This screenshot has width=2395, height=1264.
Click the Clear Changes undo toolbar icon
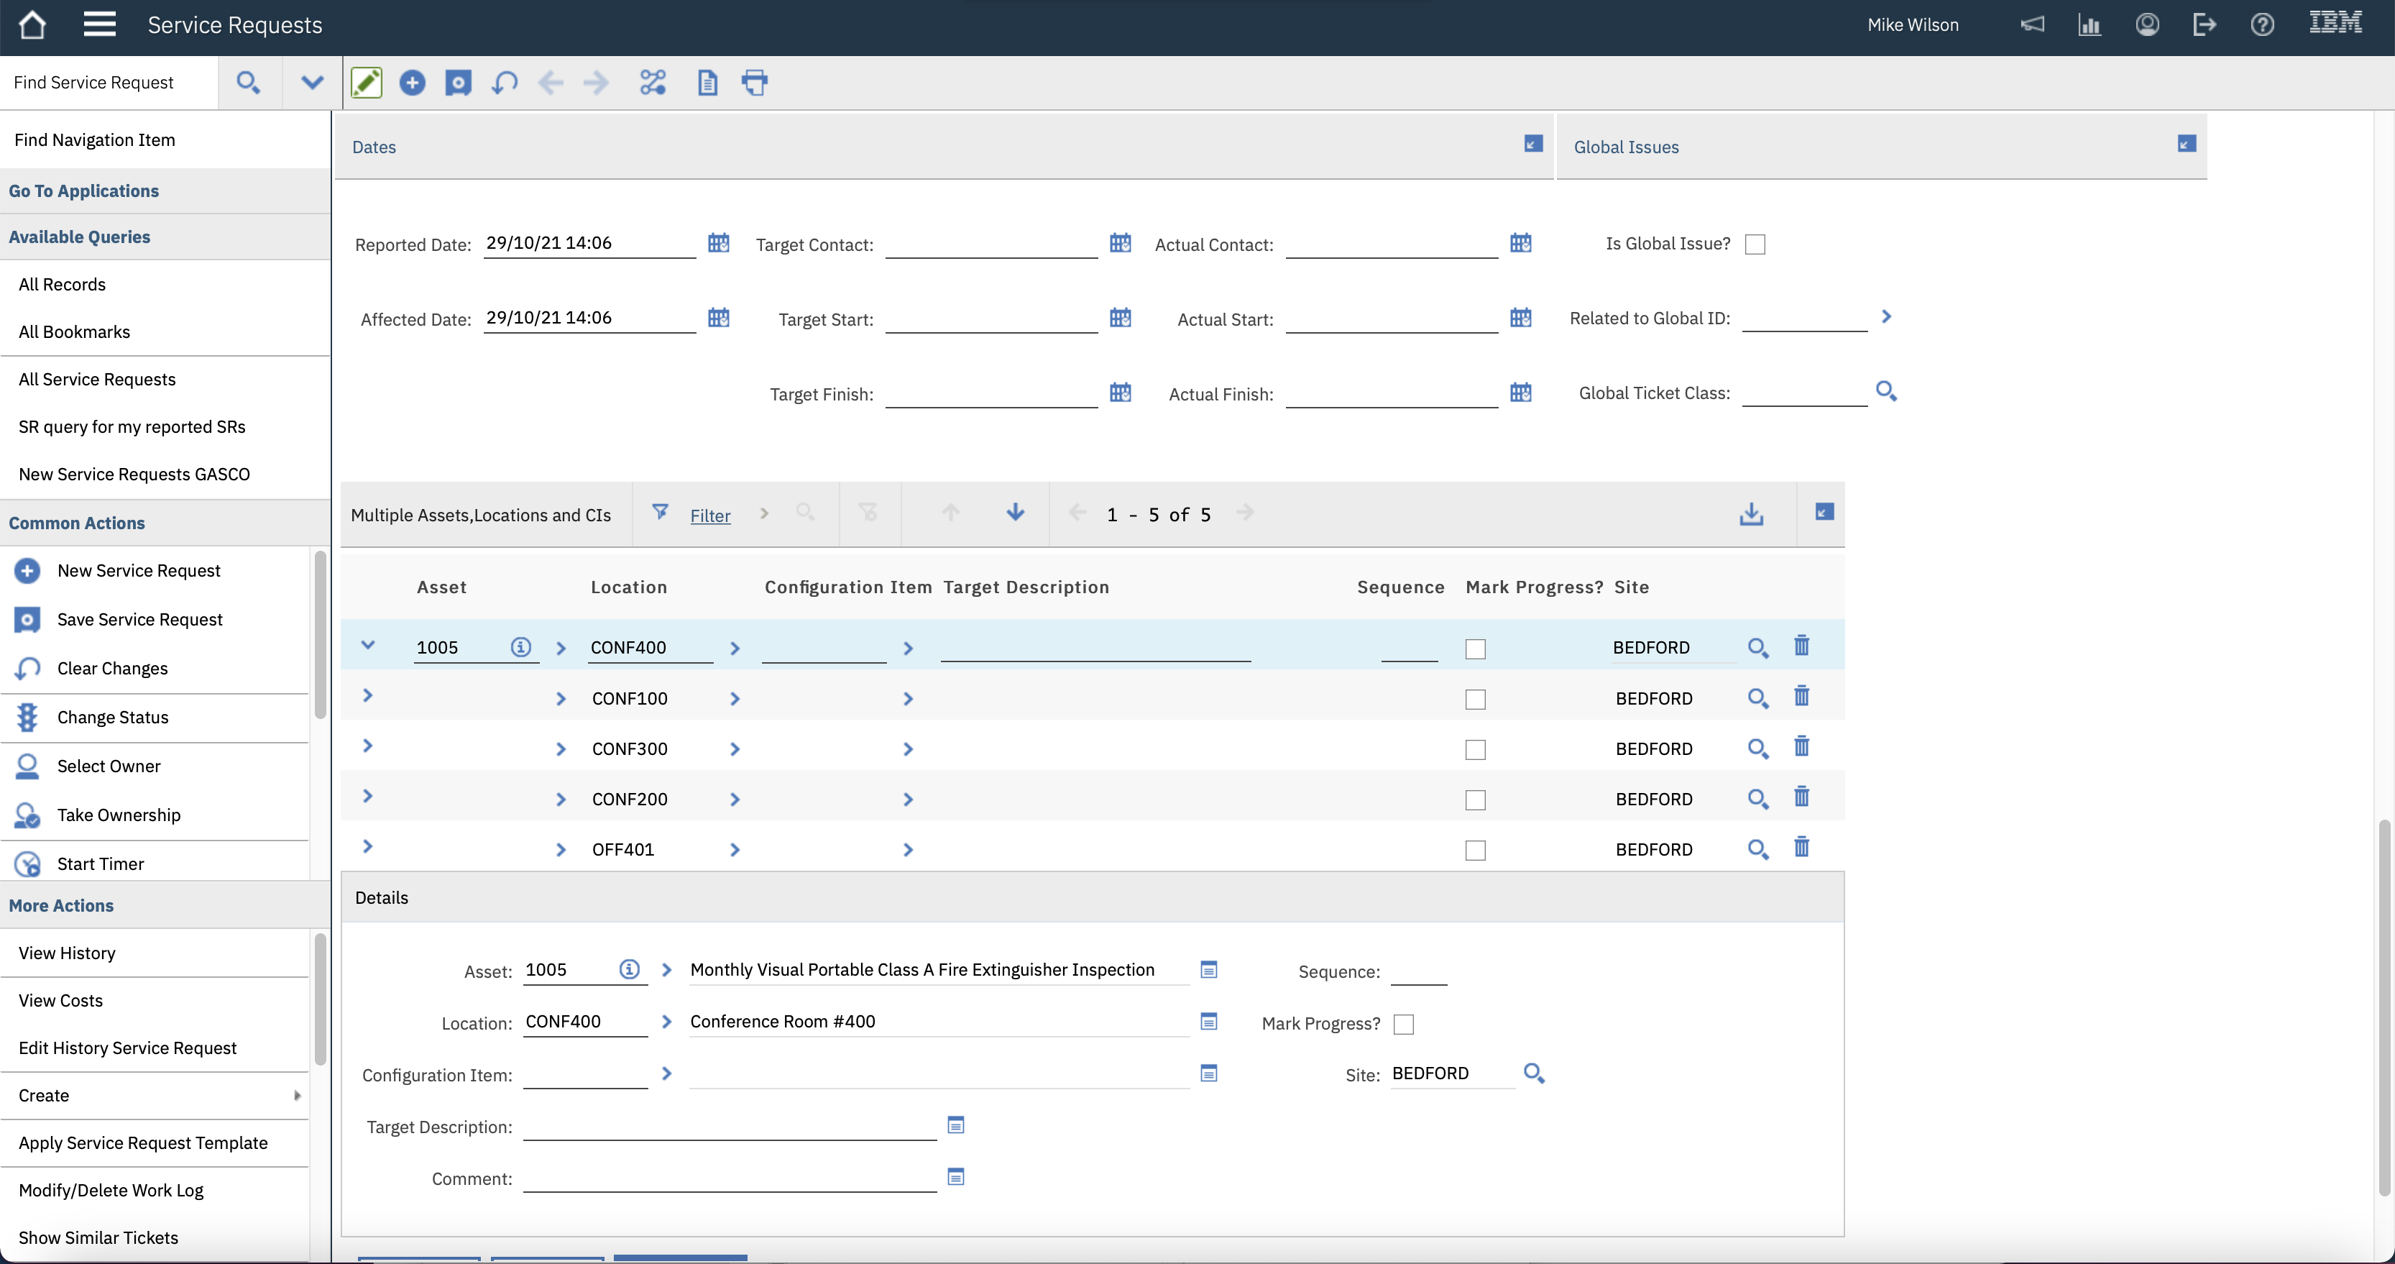[x=505, y=83]
